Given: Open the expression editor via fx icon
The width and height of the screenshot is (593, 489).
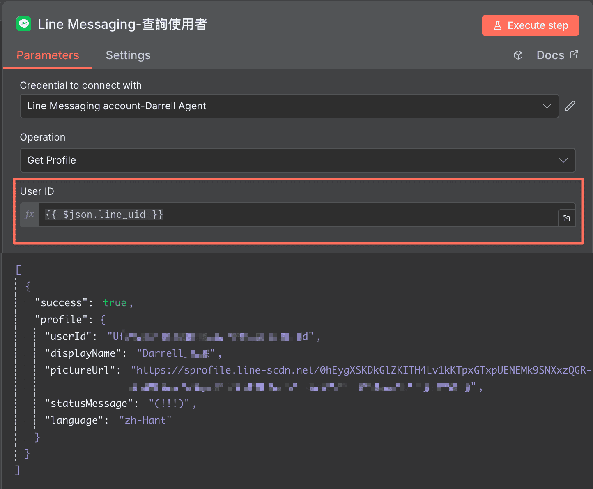Looking at the screenshot, I should pos(29,215).
